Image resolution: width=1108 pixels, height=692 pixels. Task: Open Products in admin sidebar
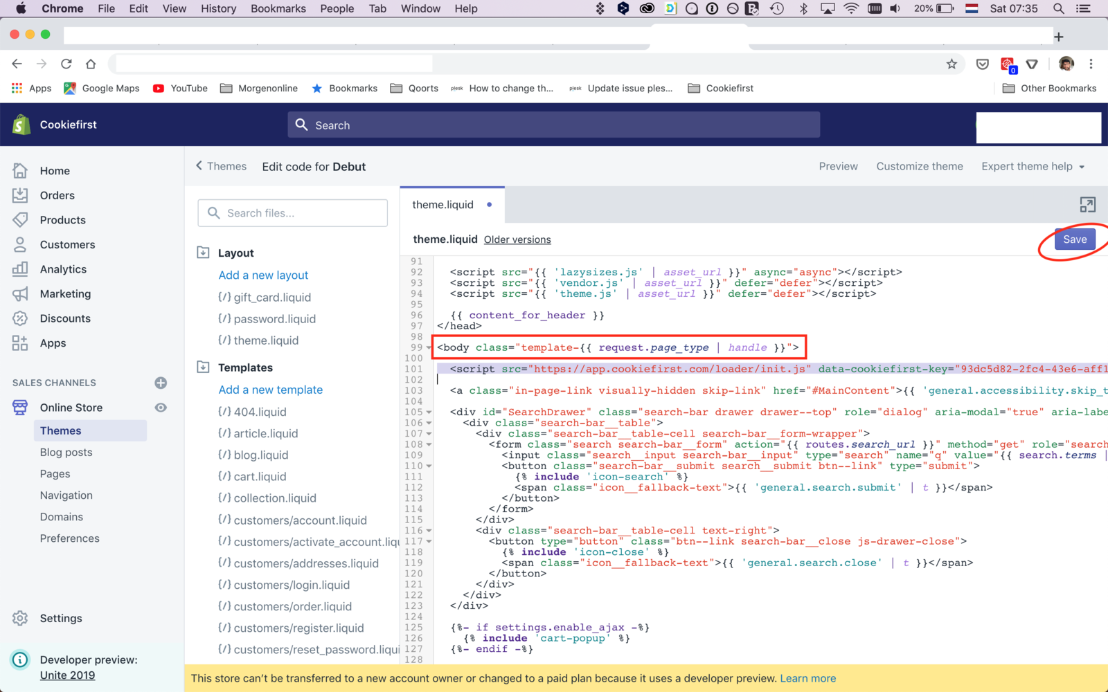[62, 220]
